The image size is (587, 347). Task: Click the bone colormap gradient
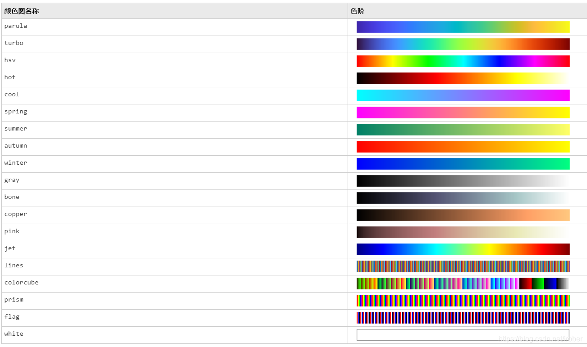(x=463, y=198)
